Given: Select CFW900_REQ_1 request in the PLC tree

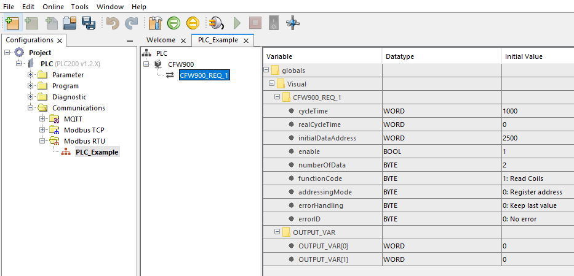Looking at the screenshot, I should click(204, 75).
